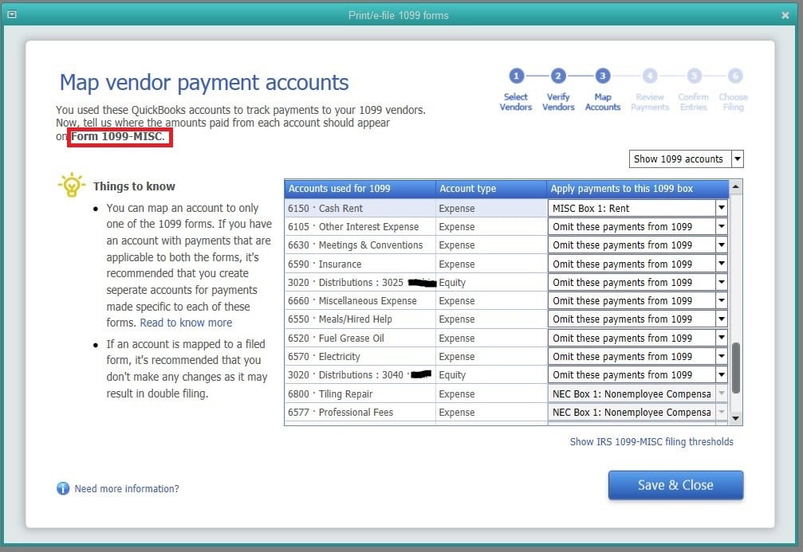Select the 6660 · Miscellaneous Expense cell

coord(360,301)
